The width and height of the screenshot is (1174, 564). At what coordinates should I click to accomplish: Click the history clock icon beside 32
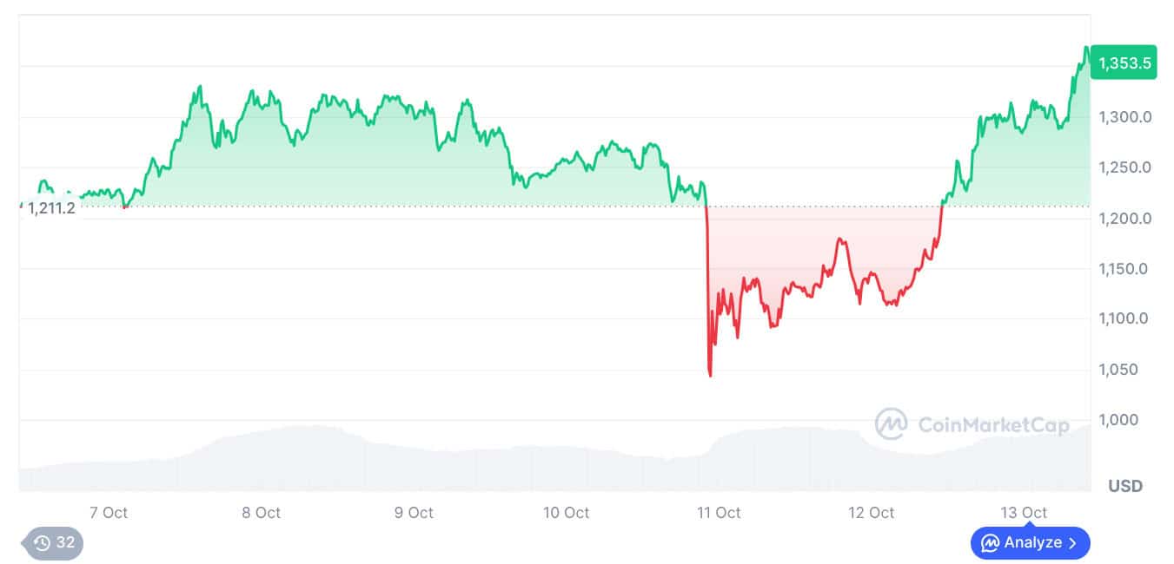[43, 544]
